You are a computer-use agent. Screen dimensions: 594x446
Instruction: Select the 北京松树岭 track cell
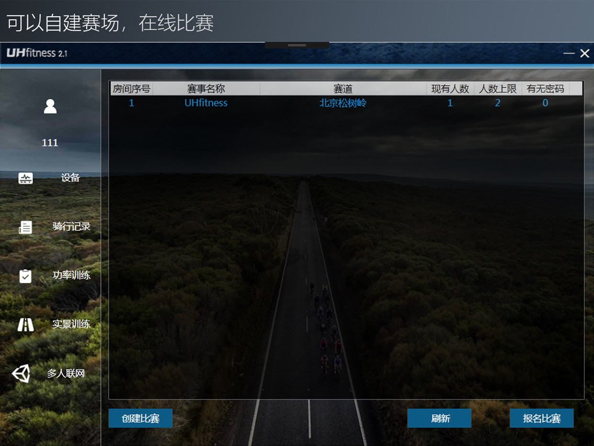pyautogui.click(x=343, y=103)
